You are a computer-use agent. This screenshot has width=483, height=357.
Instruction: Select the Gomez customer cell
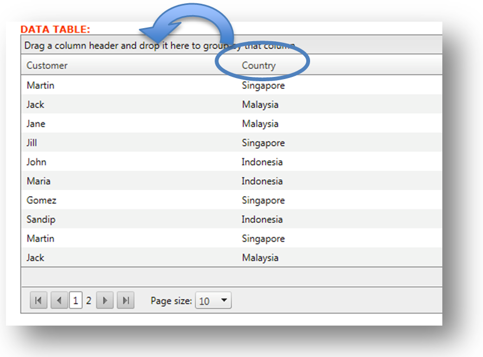click(x=41, y=200)
